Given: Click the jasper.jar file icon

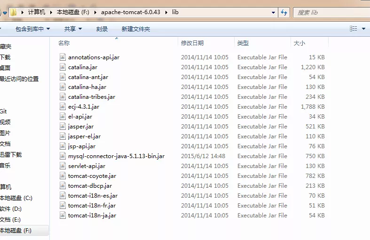Looking at the screenshot, I should (63, 126).
